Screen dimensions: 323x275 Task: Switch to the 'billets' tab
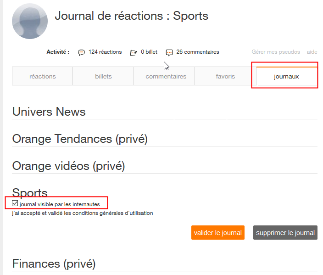103,76
